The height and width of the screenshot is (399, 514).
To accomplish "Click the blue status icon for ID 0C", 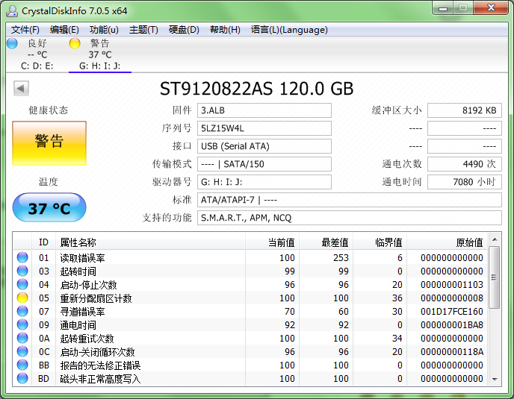I will point(22,351).
